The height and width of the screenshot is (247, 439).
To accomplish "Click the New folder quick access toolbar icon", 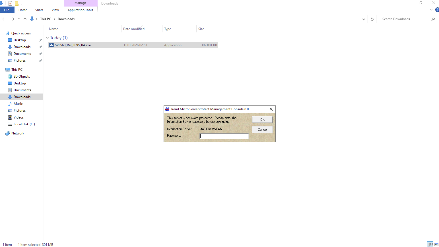I will click(x=17, y=3).
